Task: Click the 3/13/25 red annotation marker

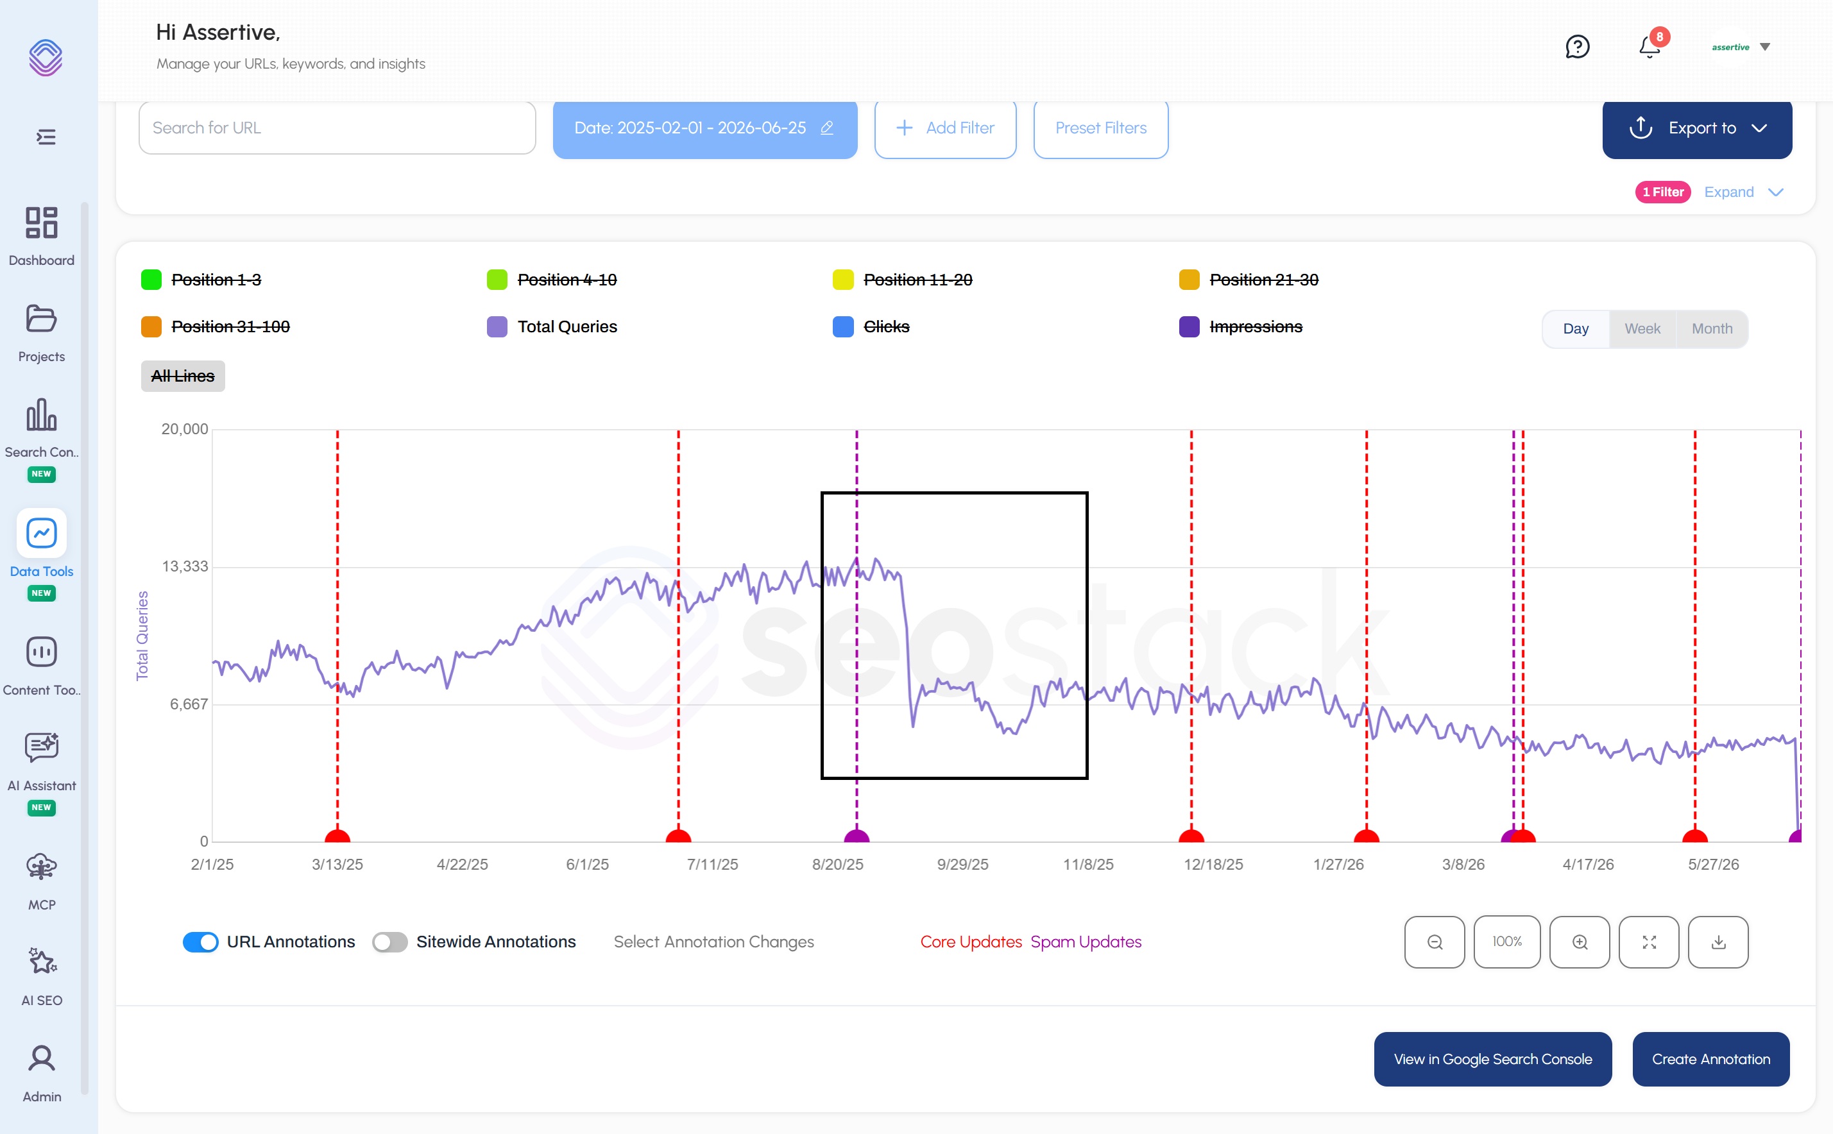Action: click(337, 836)
